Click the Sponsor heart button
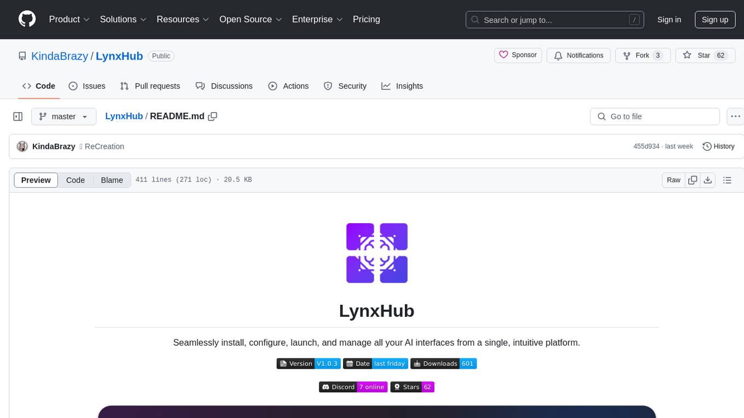The image size is (744, 418). coord(518,55)
